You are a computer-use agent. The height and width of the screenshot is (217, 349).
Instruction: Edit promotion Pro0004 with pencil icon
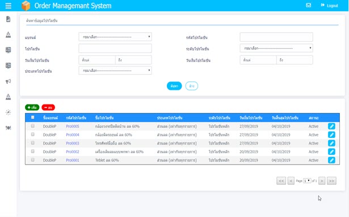point(331,134)
